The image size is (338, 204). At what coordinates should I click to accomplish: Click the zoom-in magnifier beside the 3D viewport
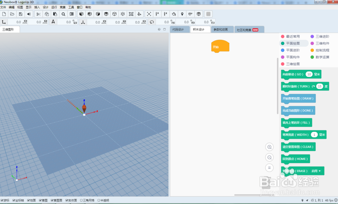[269, 147]
